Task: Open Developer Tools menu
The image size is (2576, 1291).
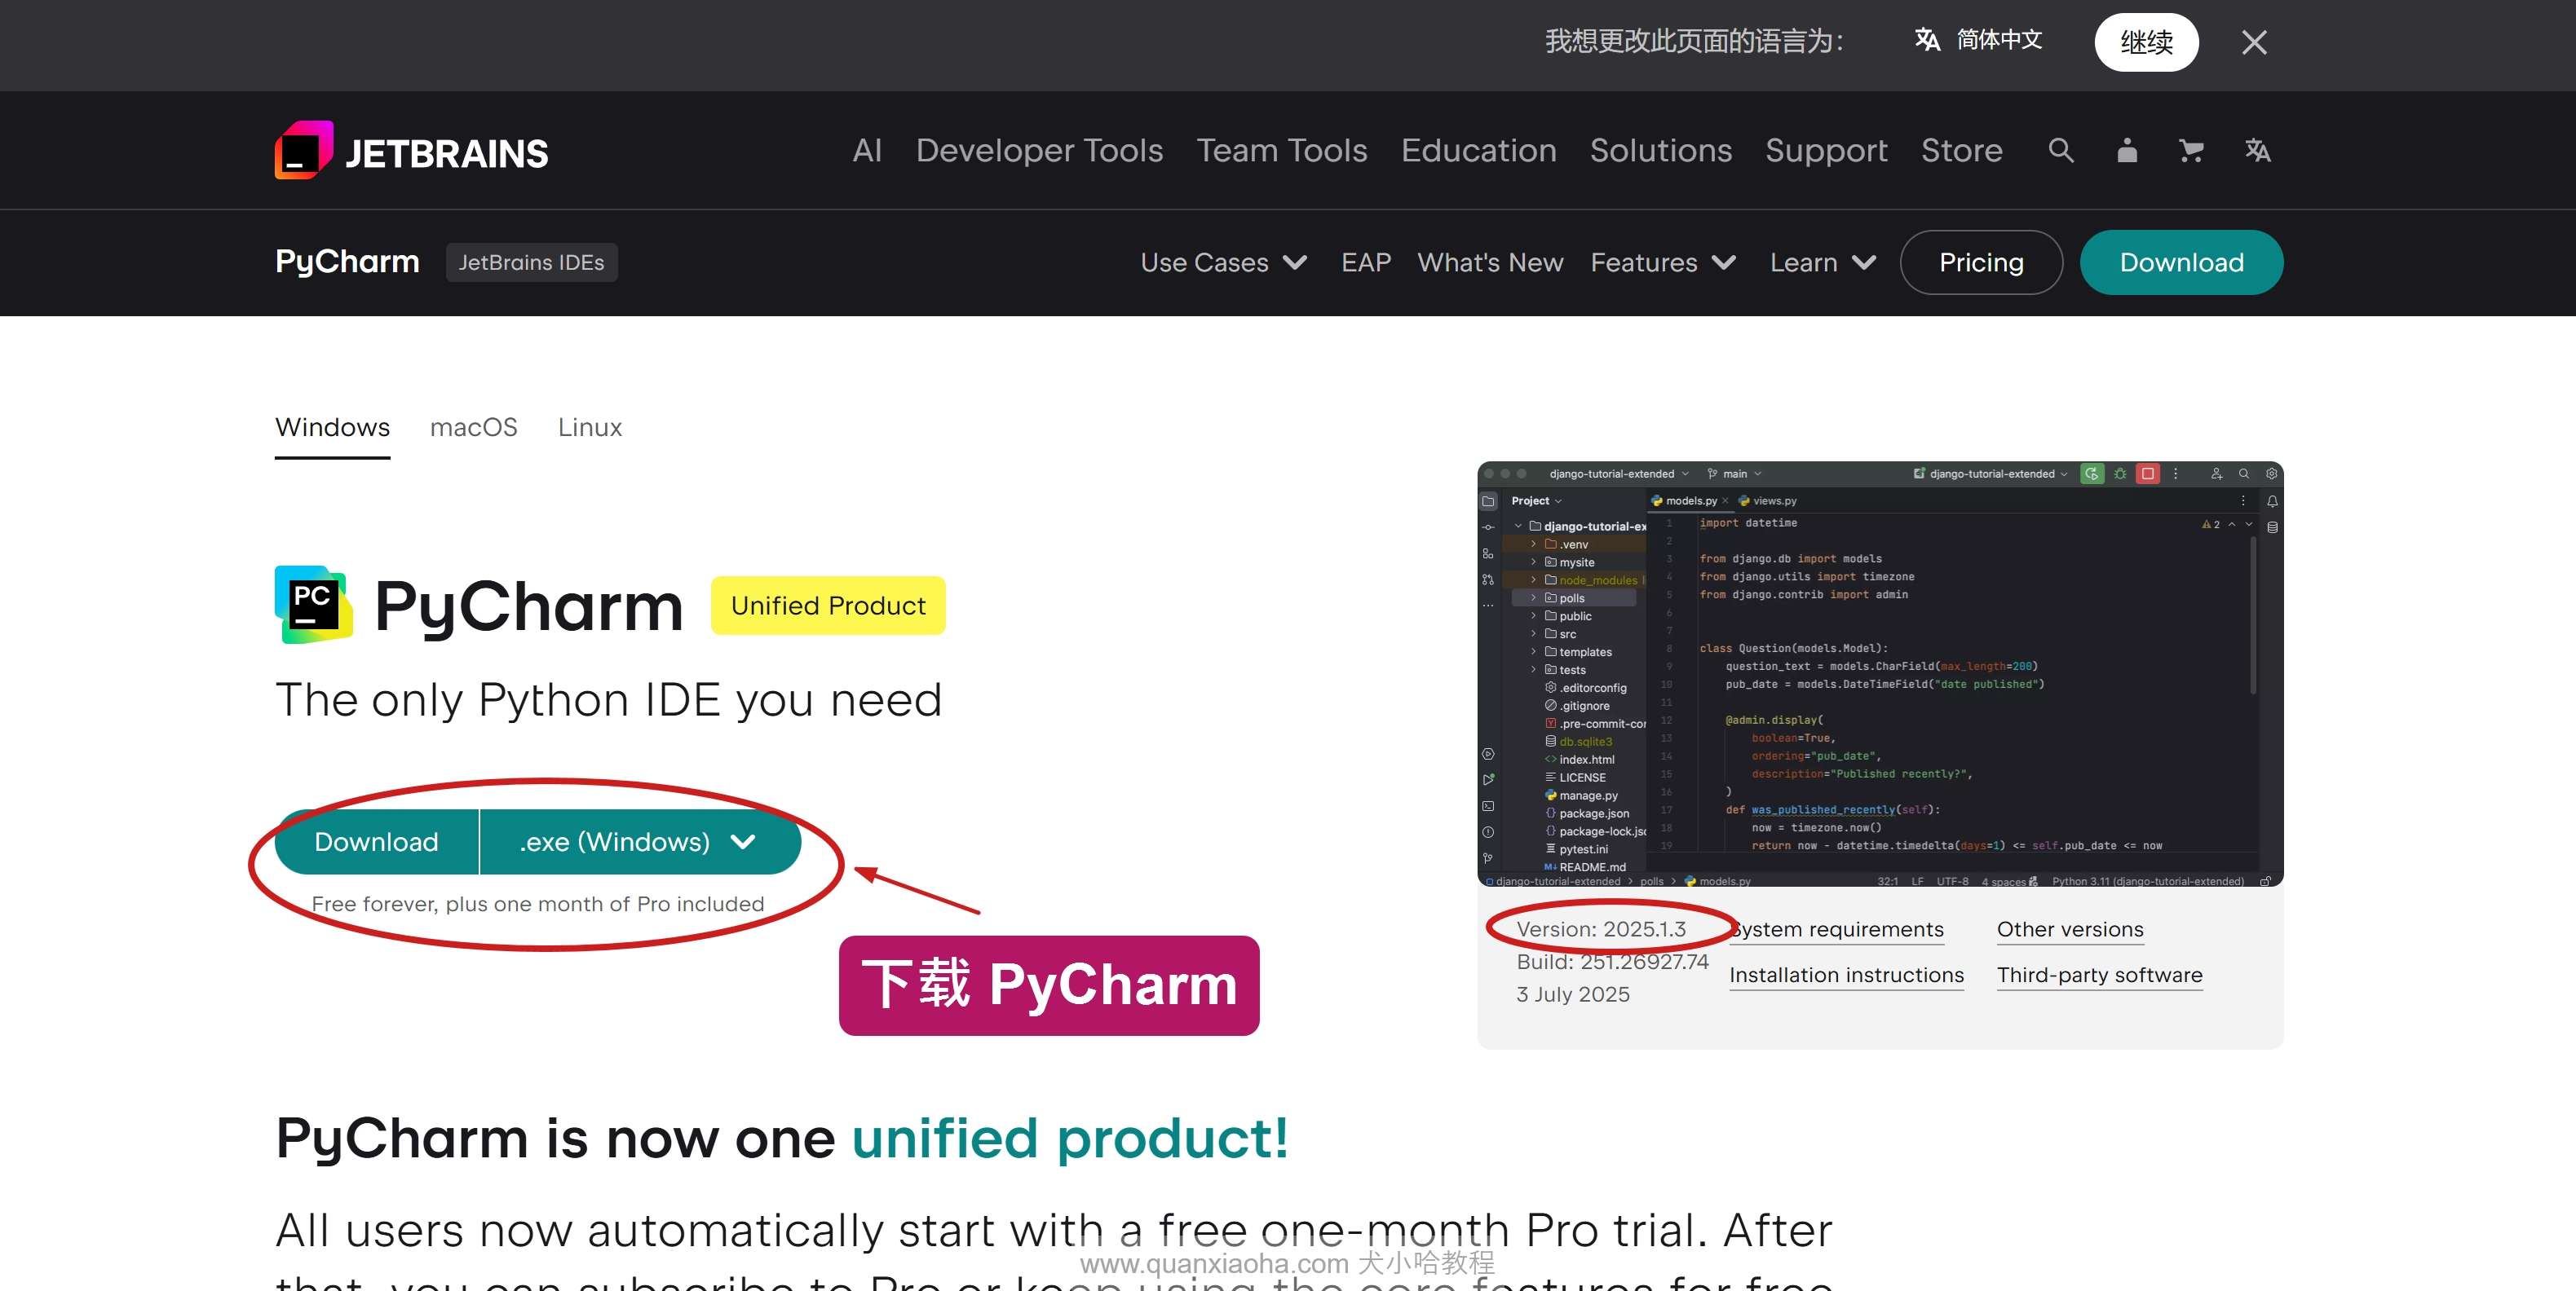Action: pos(1039,150)
